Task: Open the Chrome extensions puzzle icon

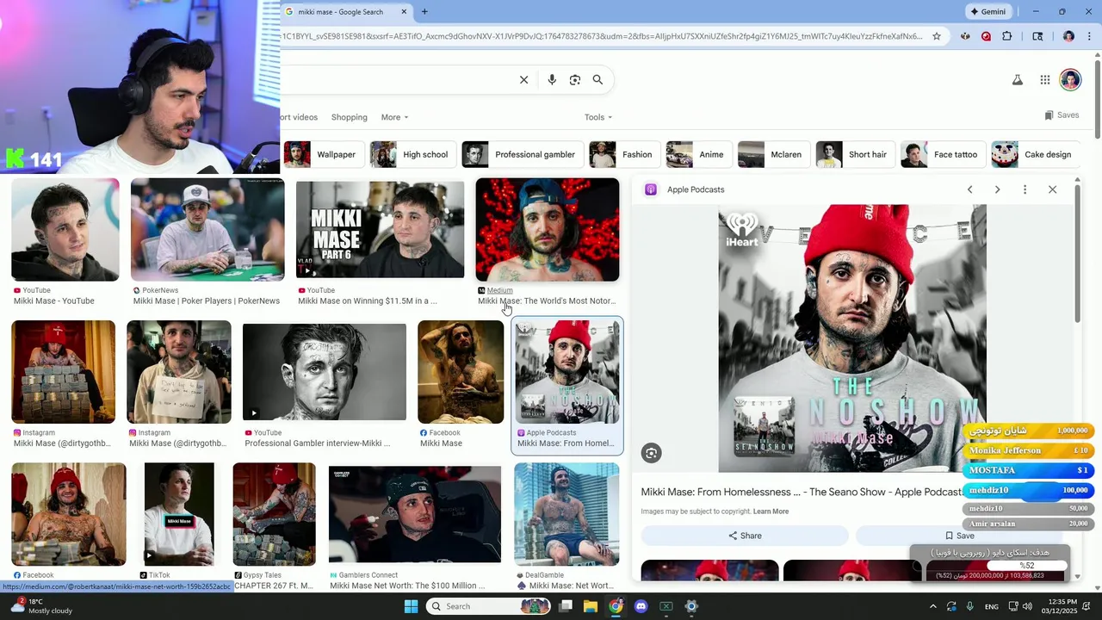Action: click(x=1007, y=36)
